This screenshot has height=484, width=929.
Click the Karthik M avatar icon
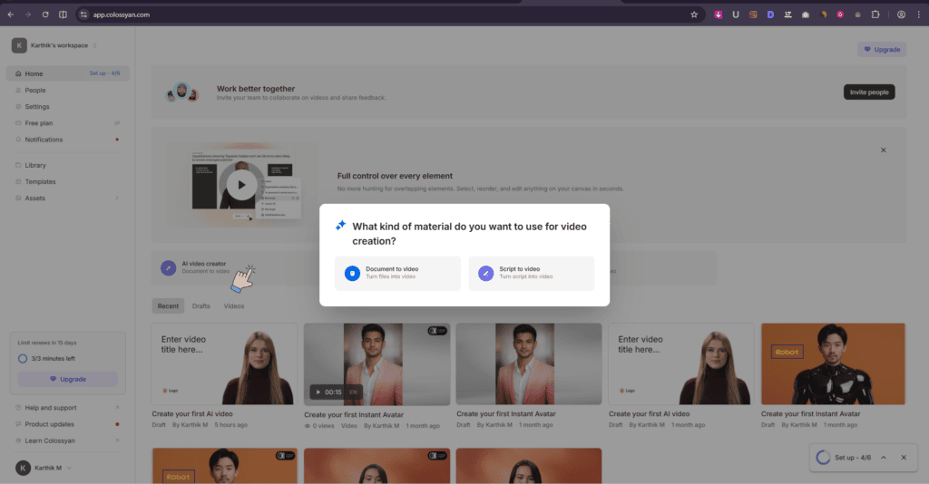click(x=23, y=468)
